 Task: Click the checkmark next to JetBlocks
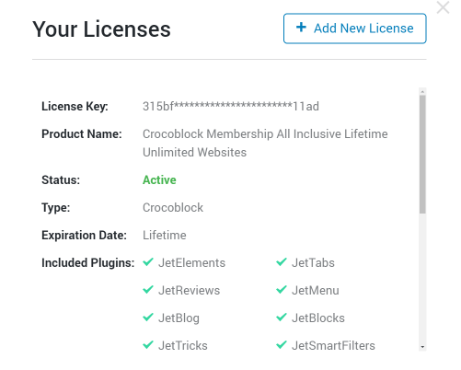pyautogui.click(x=282, y=318)
